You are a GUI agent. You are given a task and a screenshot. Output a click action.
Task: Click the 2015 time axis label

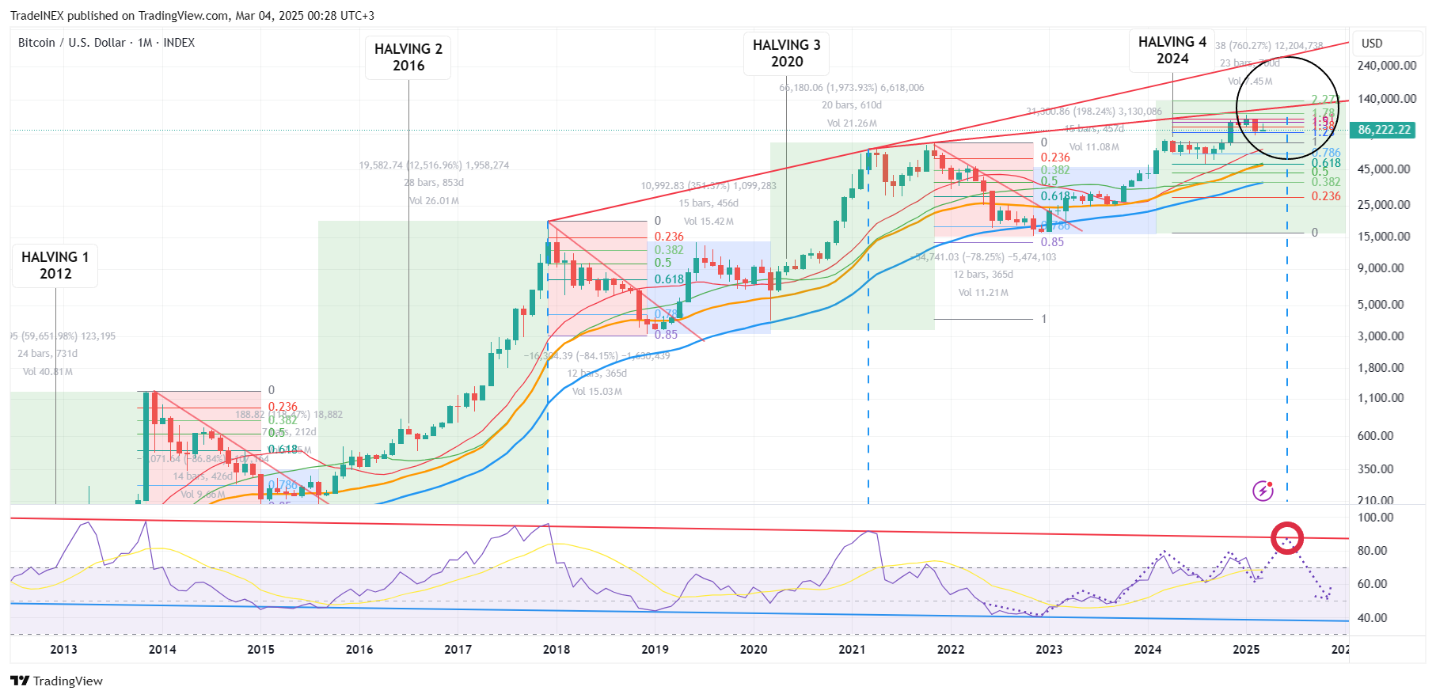tap(260, 650)
